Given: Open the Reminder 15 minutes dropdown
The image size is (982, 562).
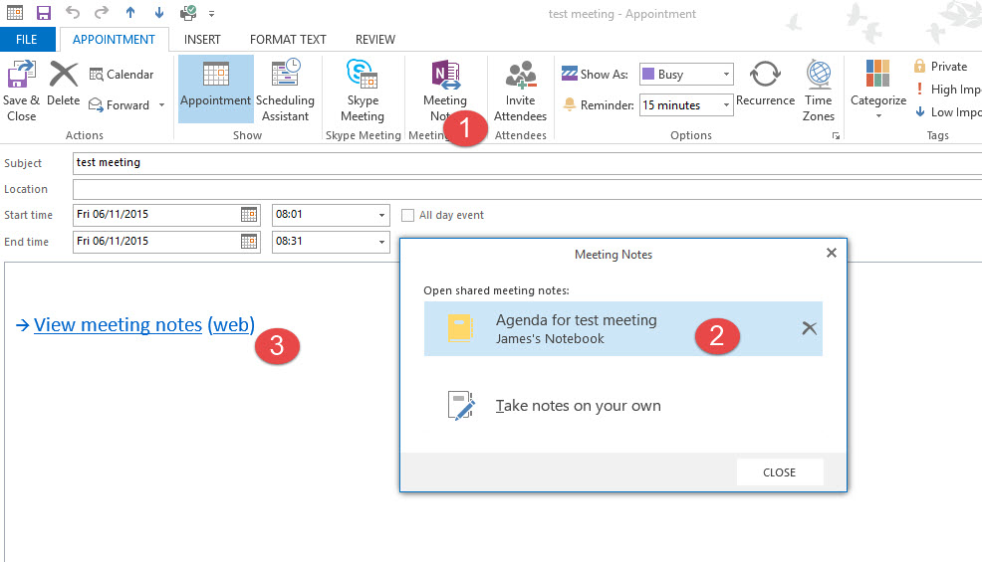Looking at the screenshot, I should pos(726,105).
